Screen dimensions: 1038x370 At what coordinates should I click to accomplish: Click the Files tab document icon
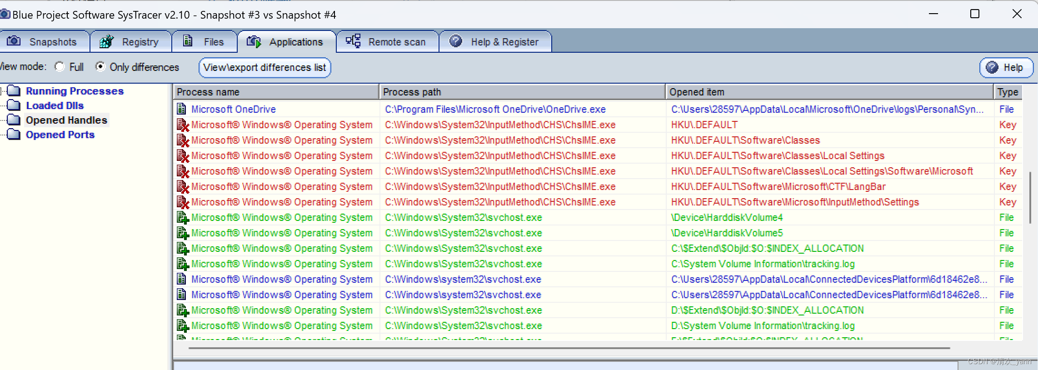tap(188, 41)
